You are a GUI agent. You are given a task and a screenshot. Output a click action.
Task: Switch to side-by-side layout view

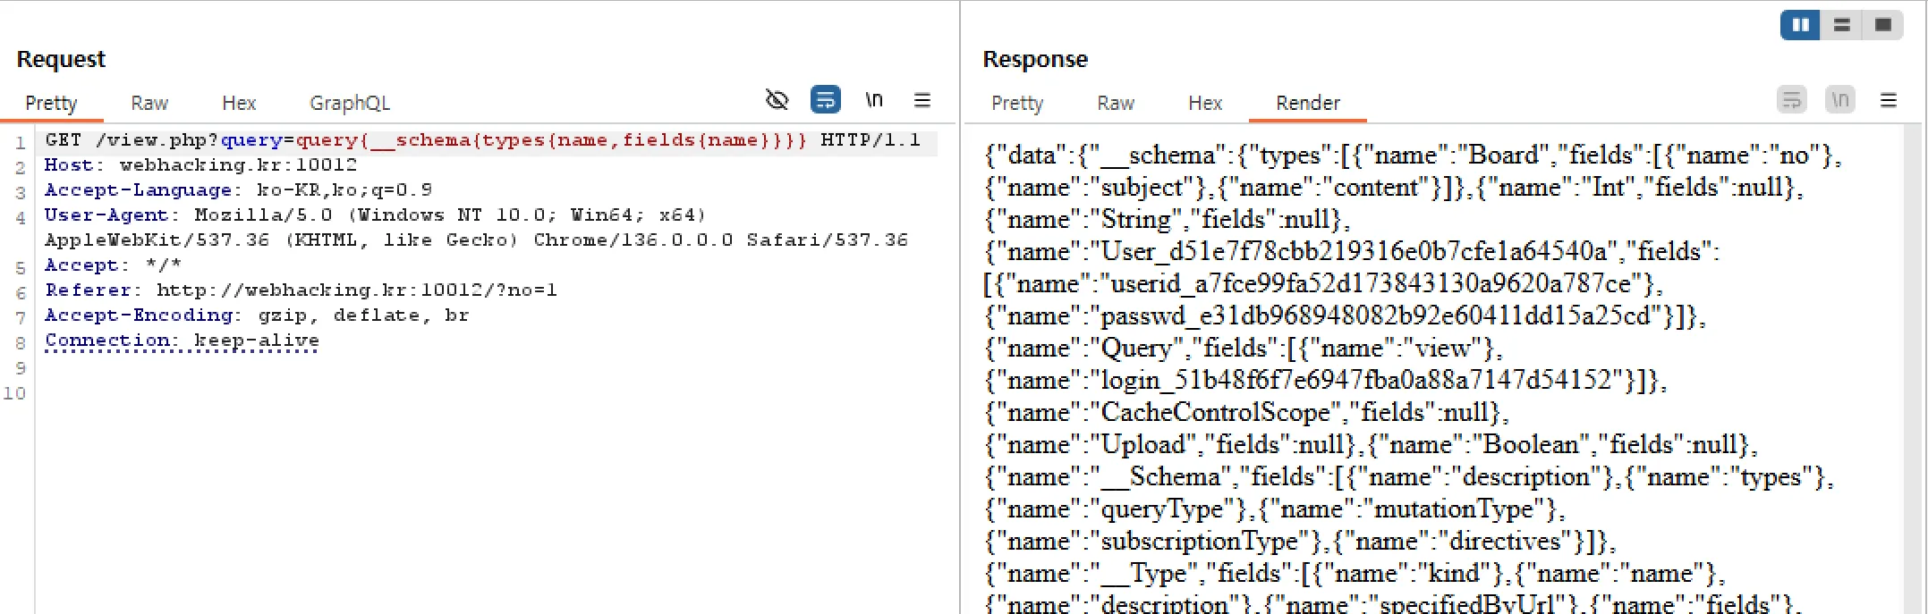click(1800, 25)
